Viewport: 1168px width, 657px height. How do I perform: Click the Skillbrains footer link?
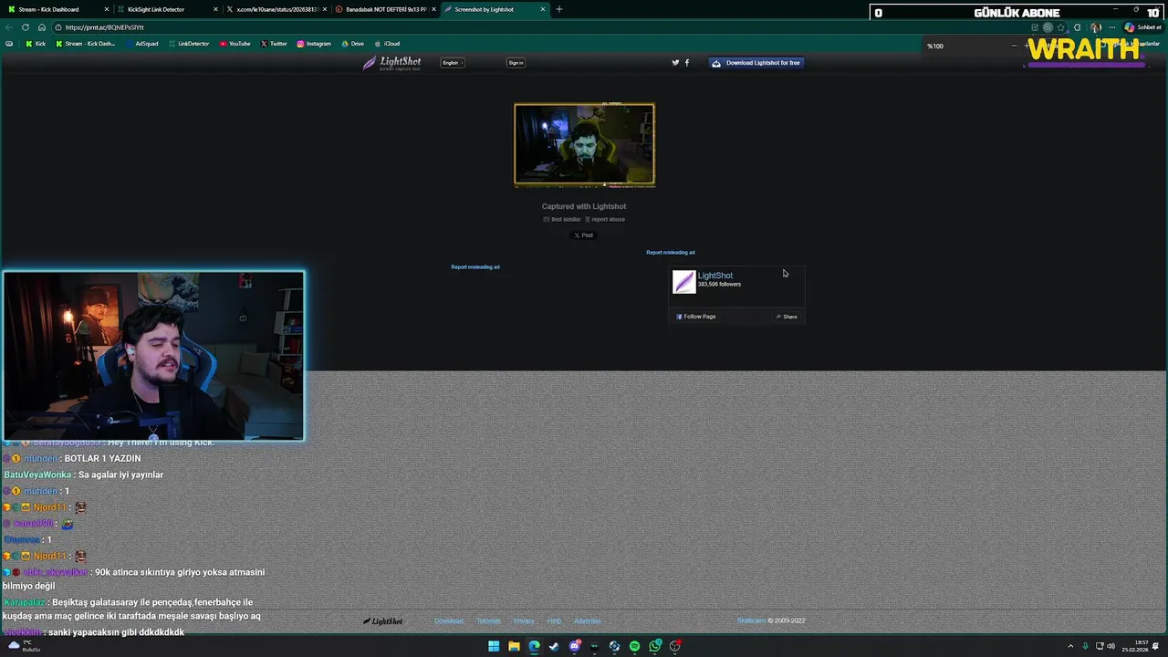pyautogui.click(x=752, y=620)
